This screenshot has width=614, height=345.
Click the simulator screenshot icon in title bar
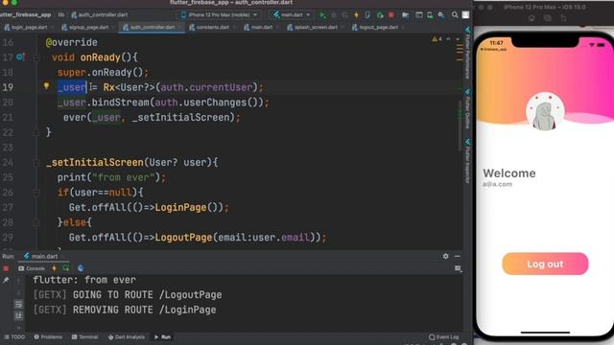point(548,18)
